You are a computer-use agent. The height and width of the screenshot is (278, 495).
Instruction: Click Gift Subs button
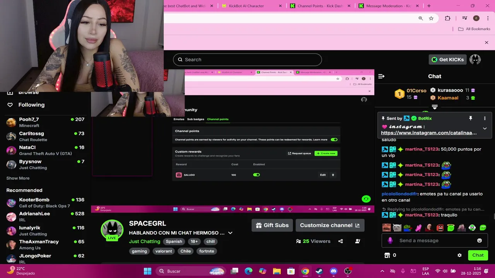click(272, 225)
